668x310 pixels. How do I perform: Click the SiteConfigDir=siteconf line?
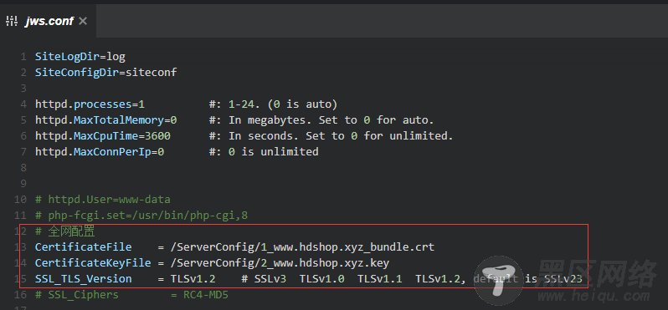point(105,73)
